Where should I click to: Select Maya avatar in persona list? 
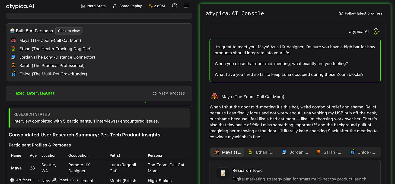pos(13,40)
